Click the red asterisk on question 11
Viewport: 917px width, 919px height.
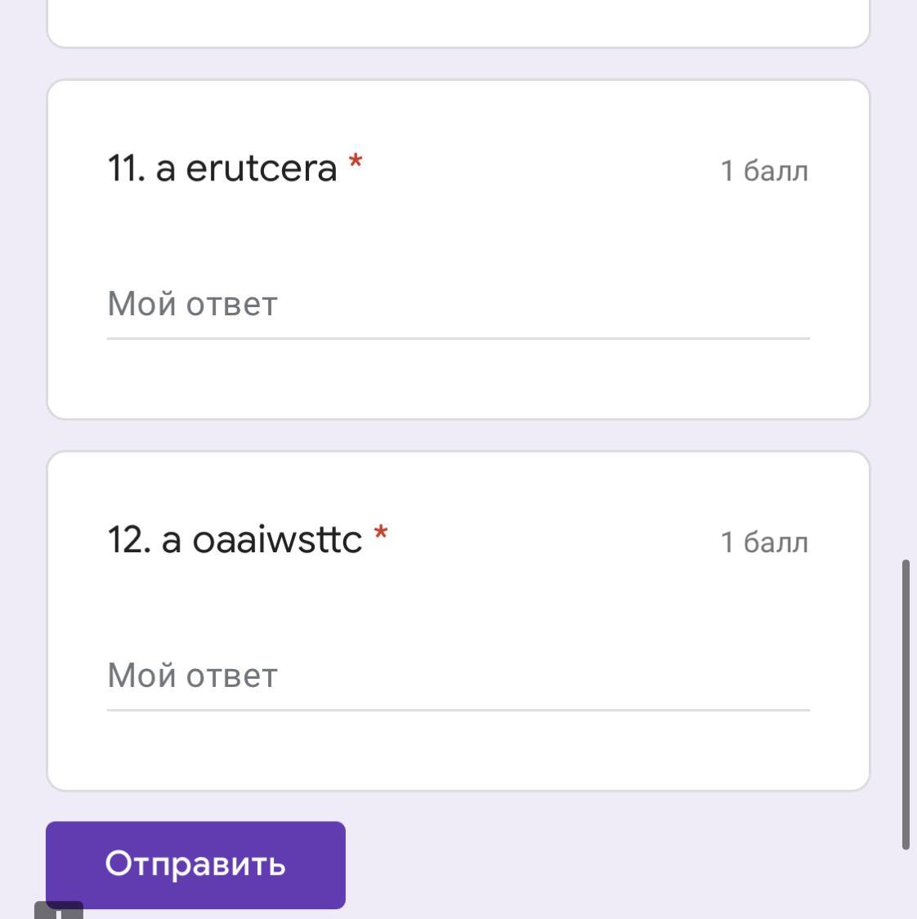tap(356, 162)
